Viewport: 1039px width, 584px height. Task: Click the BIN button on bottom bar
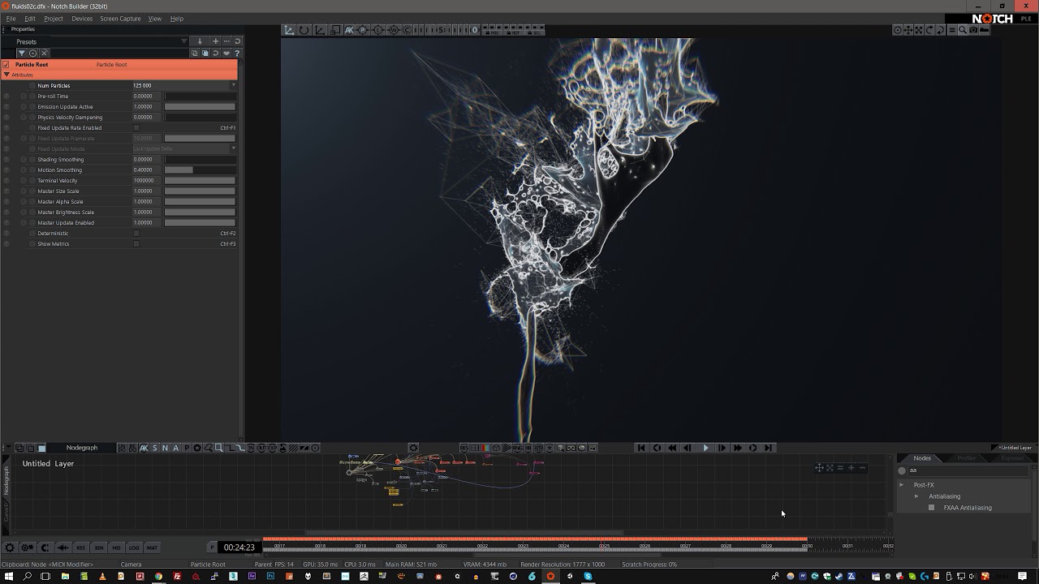(99, 547)
